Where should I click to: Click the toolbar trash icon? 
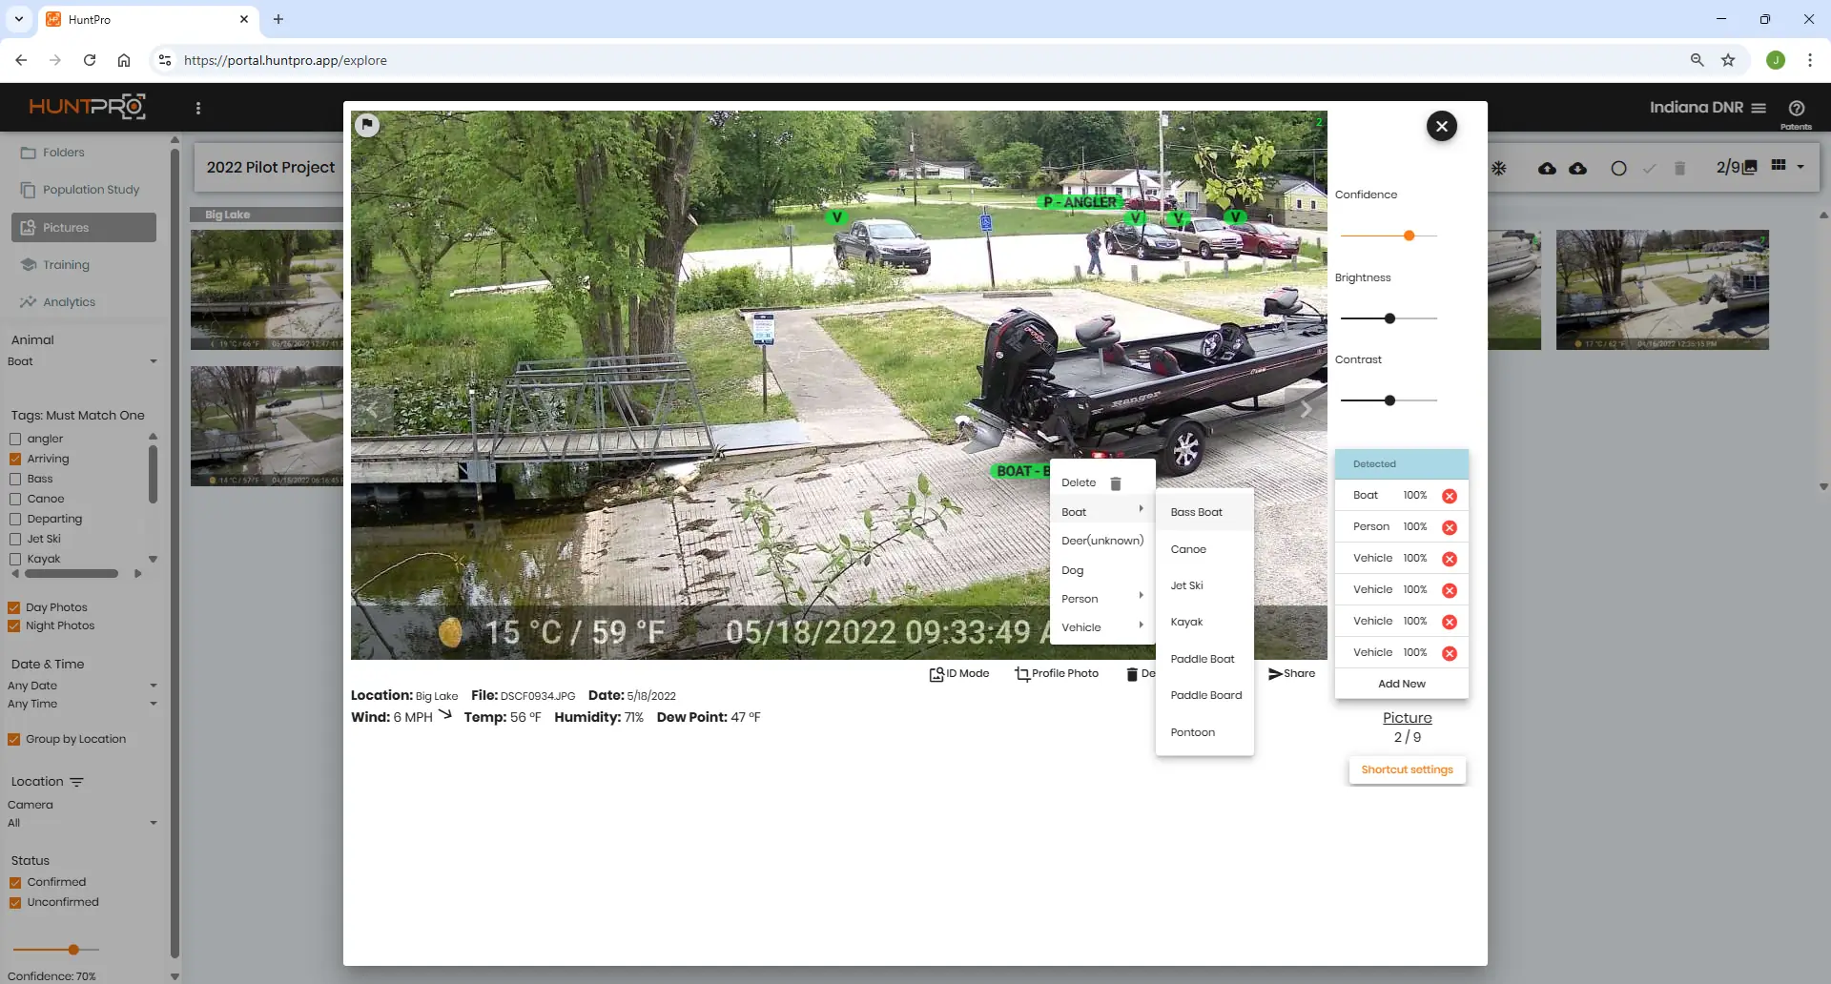(x=1679, y=168)
